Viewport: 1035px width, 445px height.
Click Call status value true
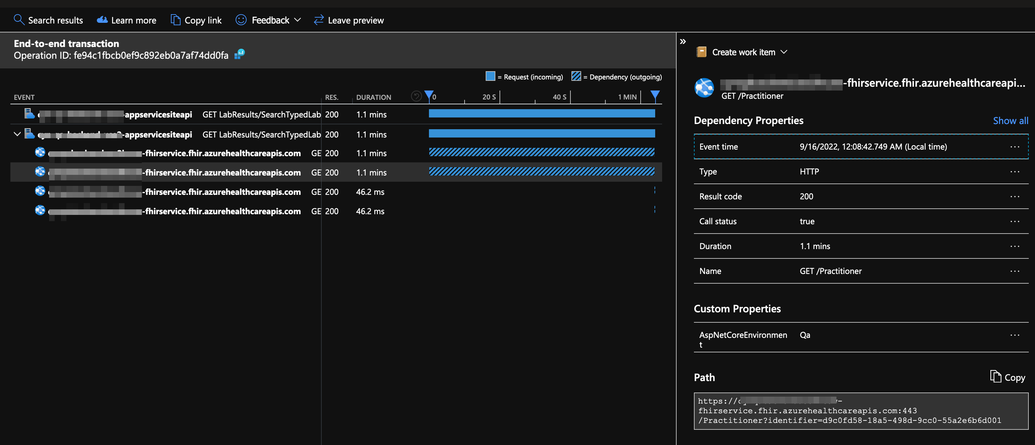pos(807,221)
